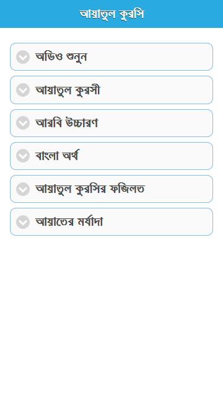
Task: Click the আয়াতুল কুরসির ফজিলত heading text
Action: tap(90, 189)
